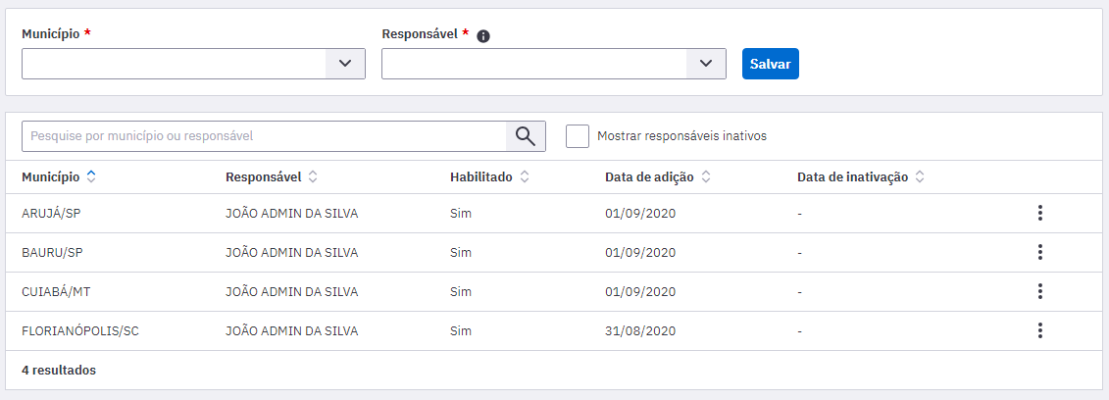Expand the Responsável dropdown arrow
1109x400 pixels.
pos(706,64)
